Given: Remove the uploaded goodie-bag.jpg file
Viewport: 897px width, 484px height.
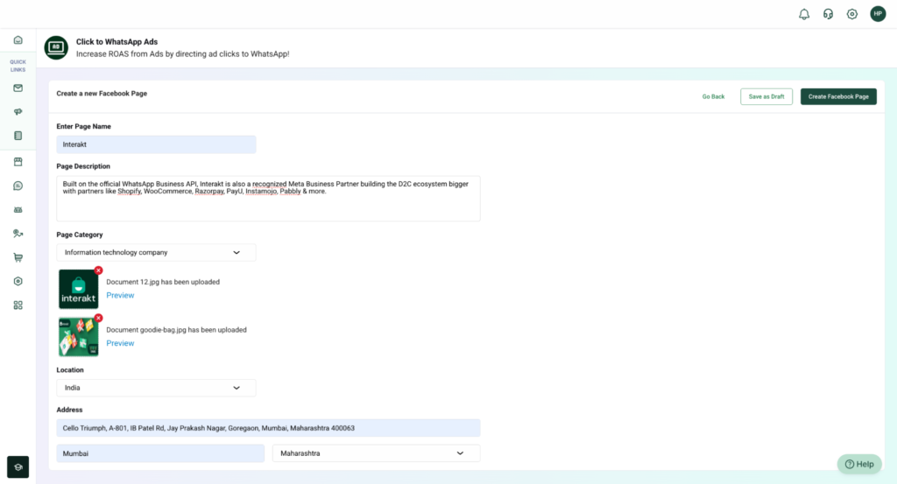Looking at the screenshot, I should click(98, 318).
